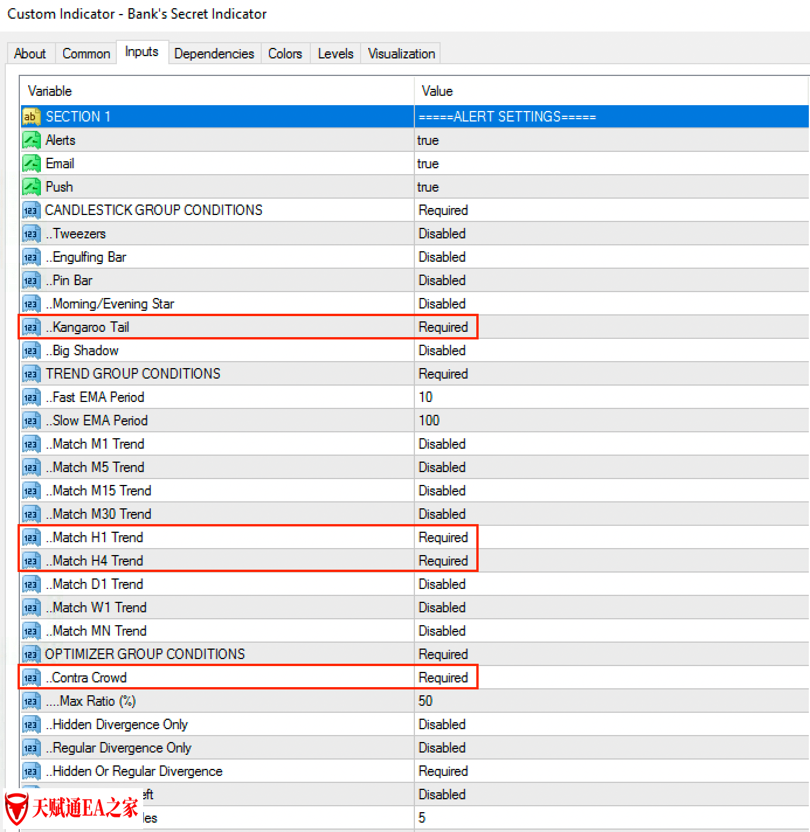This screenshot has width=810, height=832.
Task: Click the green icon beside Email
Action: (31, 164)
